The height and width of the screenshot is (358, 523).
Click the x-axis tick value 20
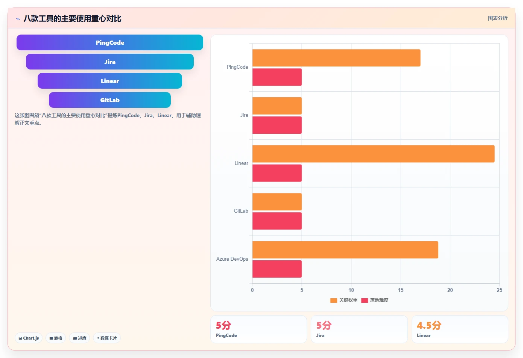[450, 290]
